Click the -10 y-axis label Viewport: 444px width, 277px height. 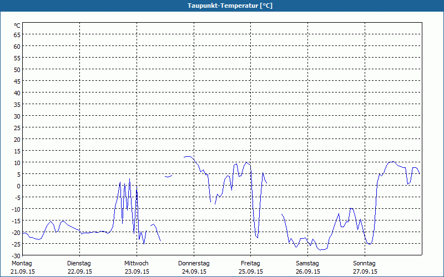point(16,209)
